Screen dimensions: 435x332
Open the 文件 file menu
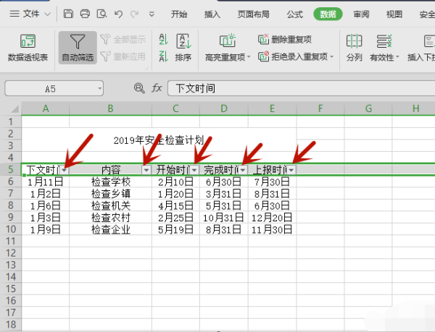pos(31,14)
